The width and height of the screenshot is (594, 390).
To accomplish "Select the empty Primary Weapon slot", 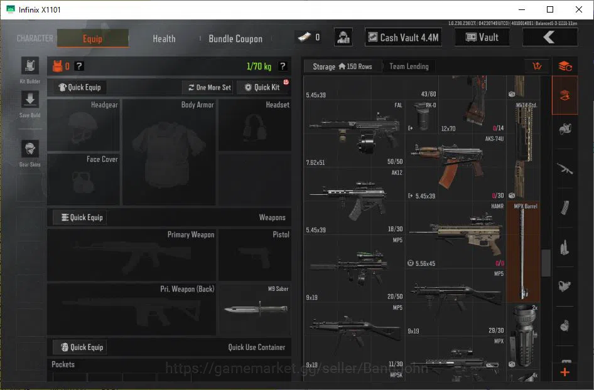I will coord(131,255).
